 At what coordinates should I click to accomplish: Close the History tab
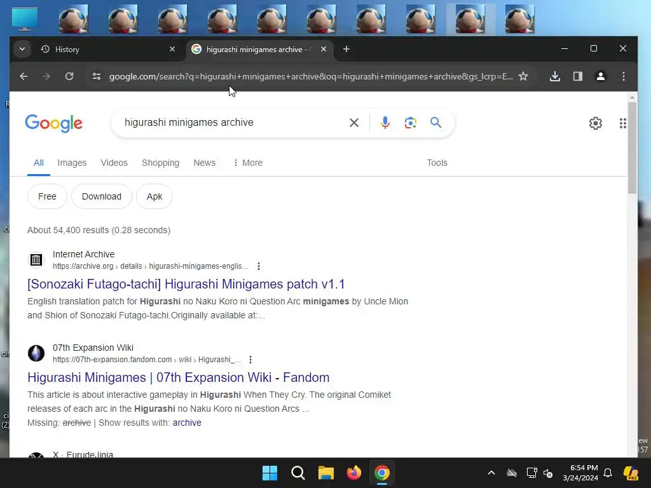point(172,49)
